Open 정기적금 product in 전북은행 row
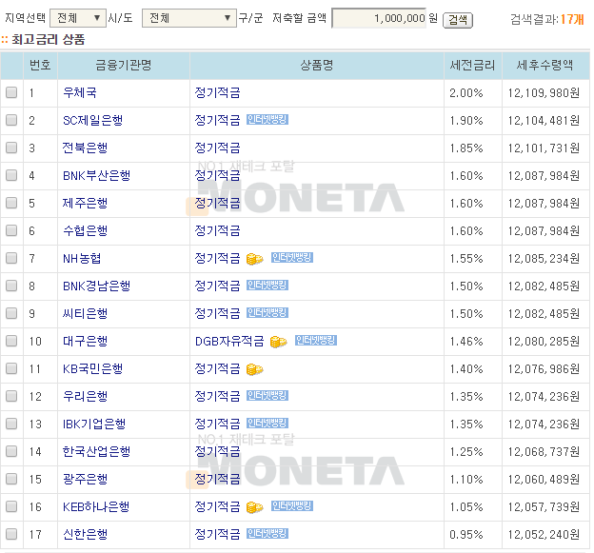Viewport: 594px width, 553px height. [x=217, y=148]
